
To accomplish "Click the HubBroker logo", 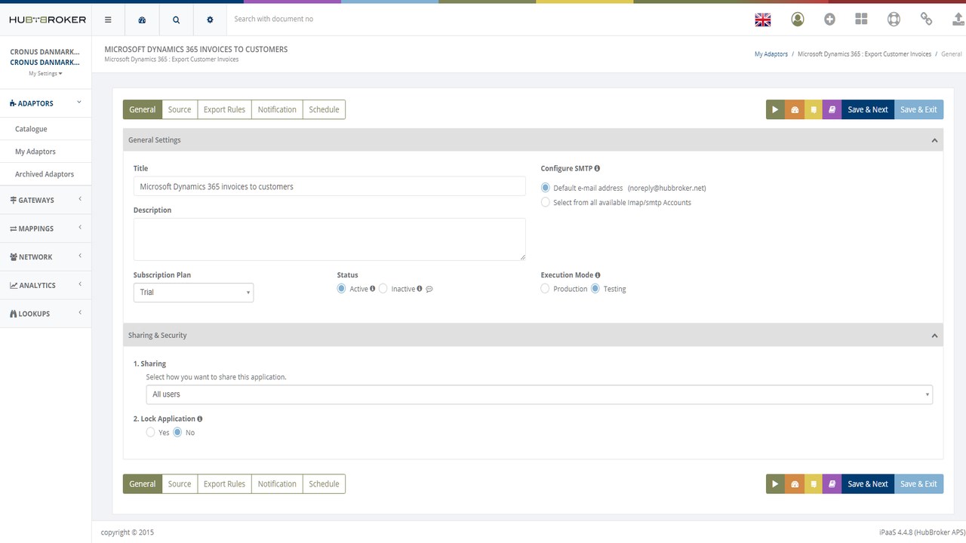I will (x=48, y=20).
